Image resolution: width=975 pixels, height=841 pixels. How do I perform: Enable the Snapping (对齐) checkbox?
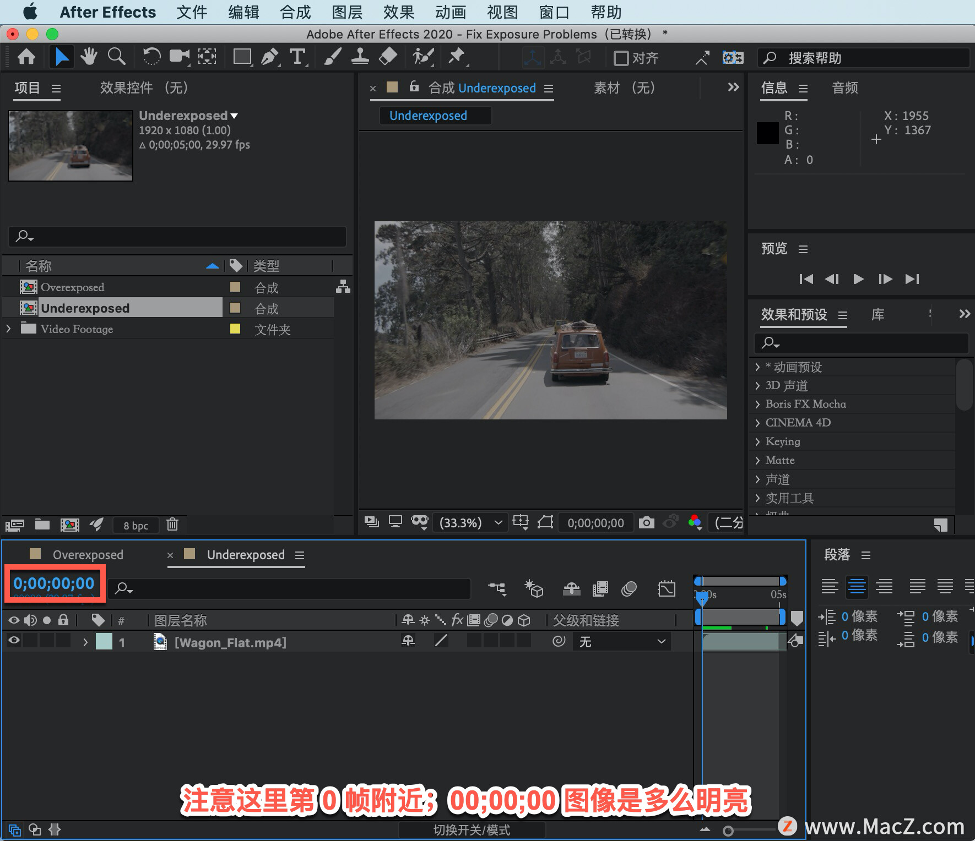pos(621,58)
